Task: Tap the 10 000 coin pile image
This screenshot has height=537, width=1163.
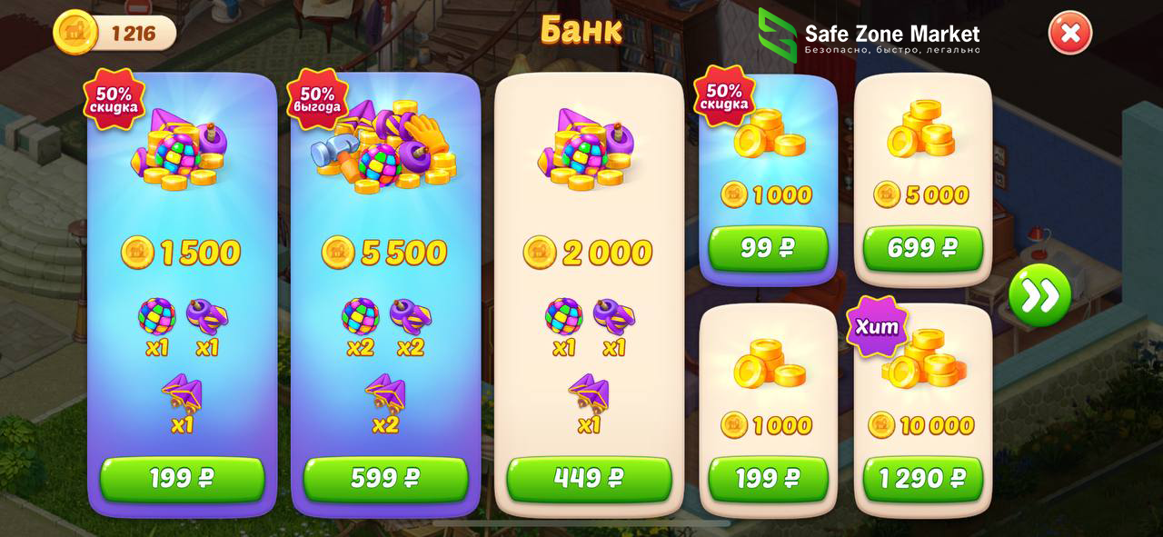Action: pyautogui.click(x=924, y=361)
